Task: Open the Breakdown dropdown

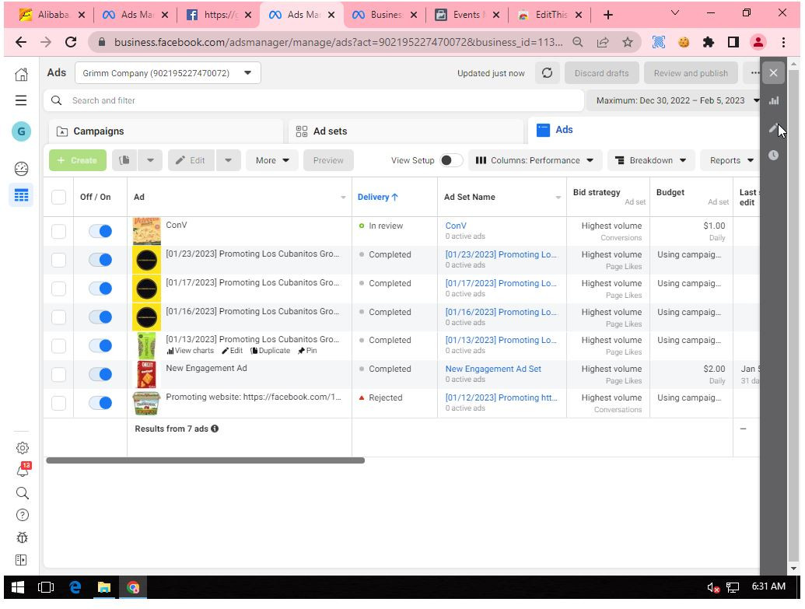Action: click(650, 160)
